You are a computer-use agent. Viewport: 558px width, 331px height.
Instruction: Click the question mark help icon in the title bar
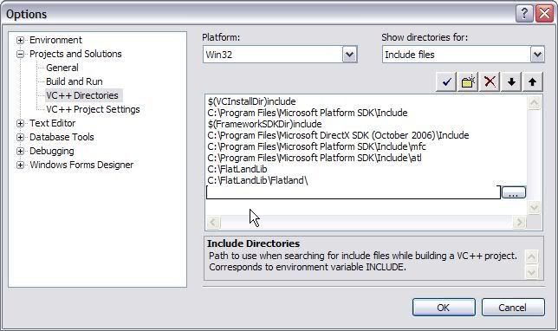pyautogui.click(x=524, y=14)
